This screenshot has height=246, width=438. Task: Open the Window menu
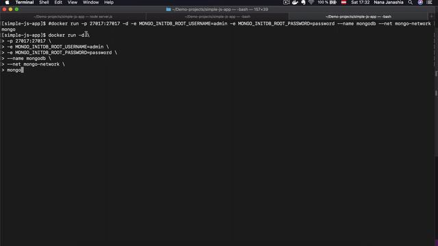click(x=90, y=3)
